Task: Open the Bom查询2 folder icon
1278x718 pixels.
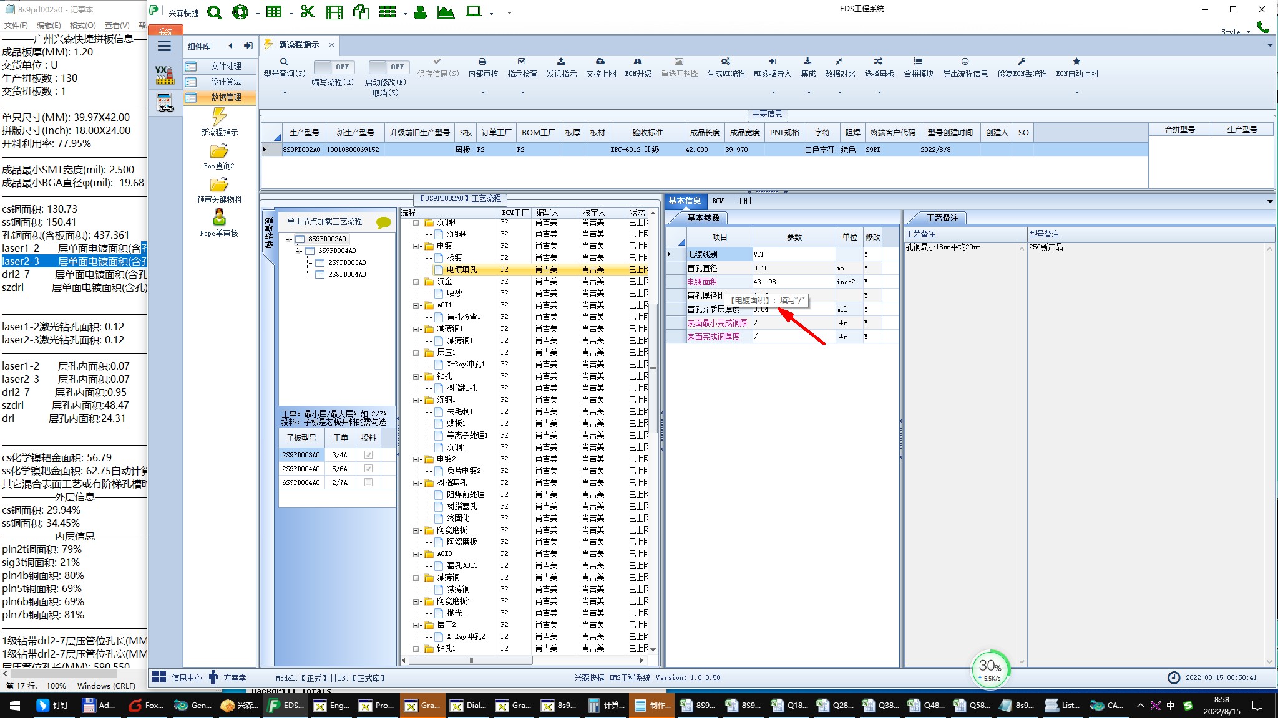Action: point(219,151)
